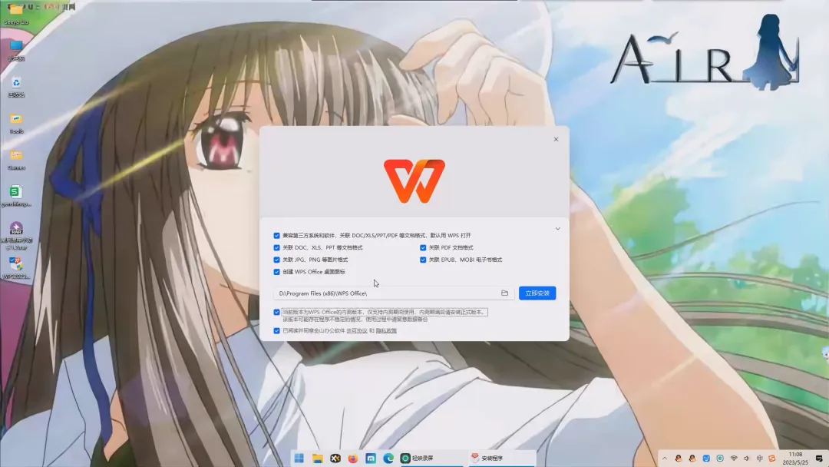The width and height of the screenshot is (829, 467).
Task: Select the Tools folder desktop icon
Action: (x=16, y=123)
